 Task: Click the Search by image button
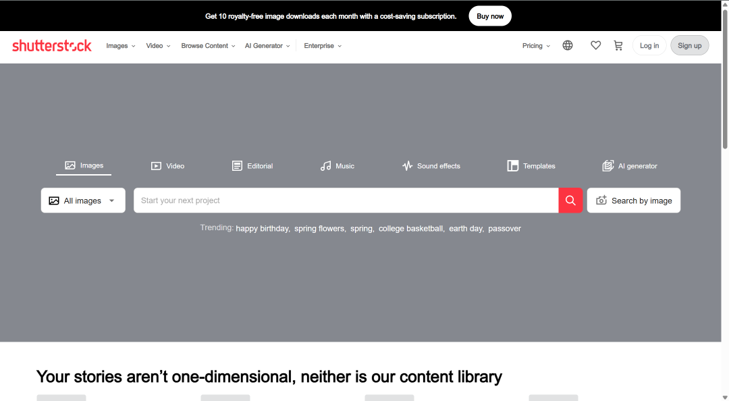point(634,200)
